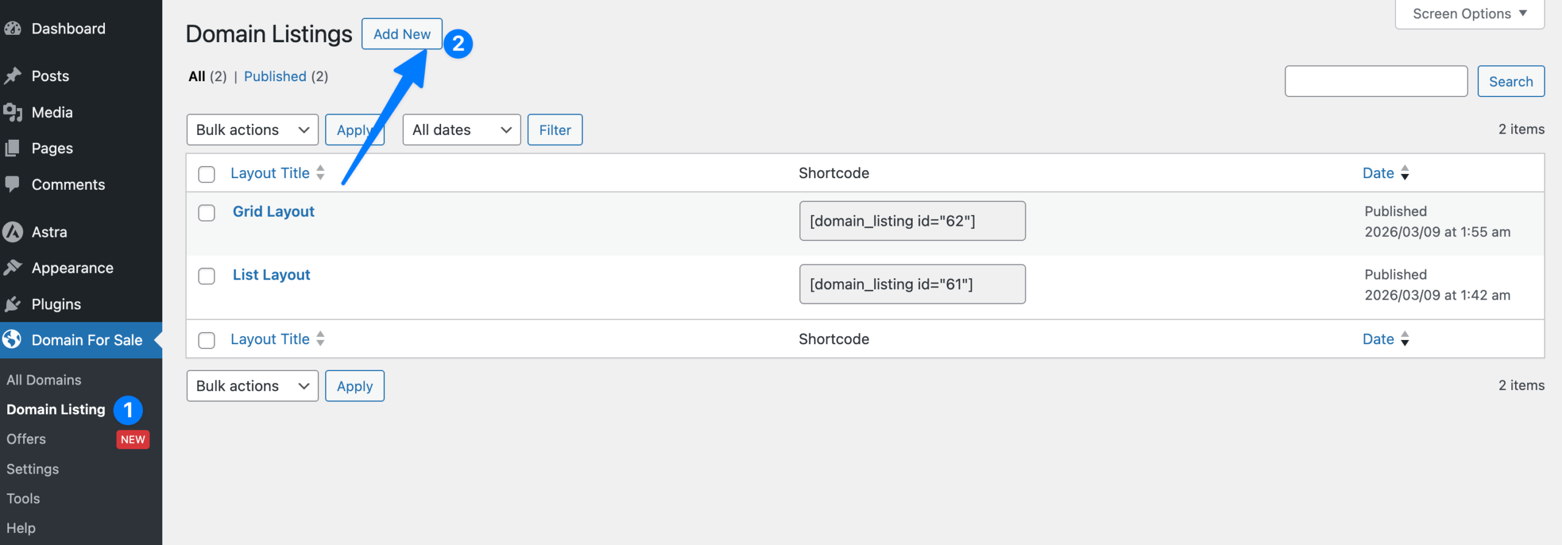Image resolution: width=1562 pixels, height=545 pixels.
Task: Select the Domain Listing submenu item
Action: tap(56, 410)
